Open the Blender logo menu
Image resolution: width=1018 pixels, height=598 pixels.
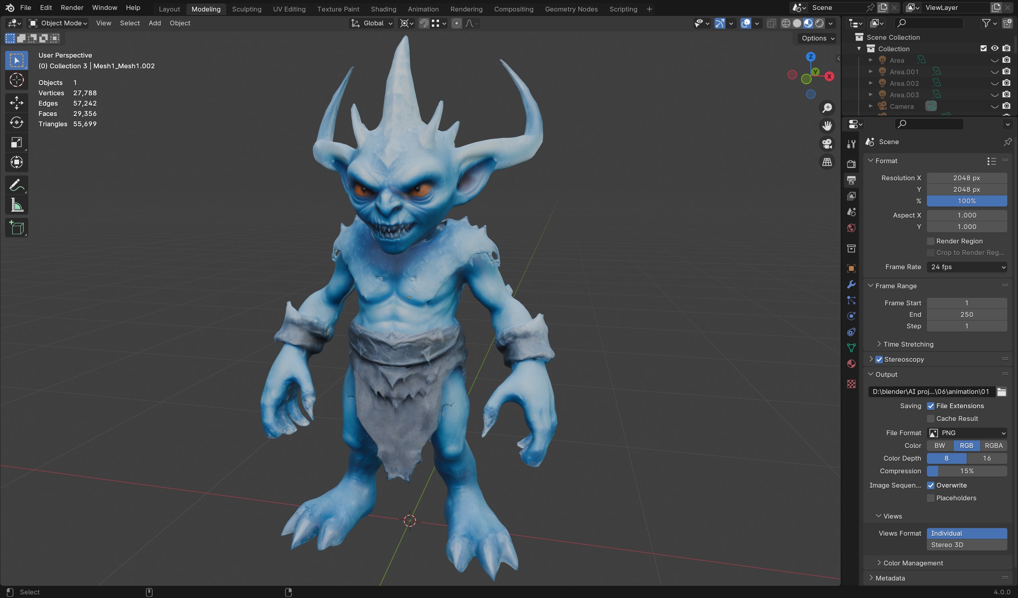click(x=10, y=8)
